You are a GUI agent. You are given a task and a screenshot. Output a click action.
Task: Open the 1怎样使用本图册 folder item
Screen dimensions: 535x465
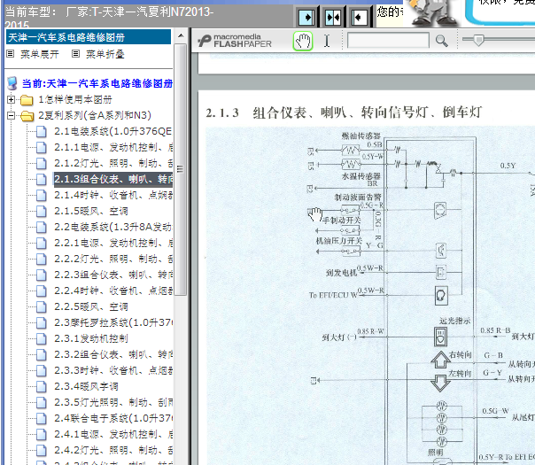coord(75,99)
